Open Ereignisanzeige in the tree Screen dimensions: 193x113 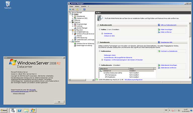[82, 24]
